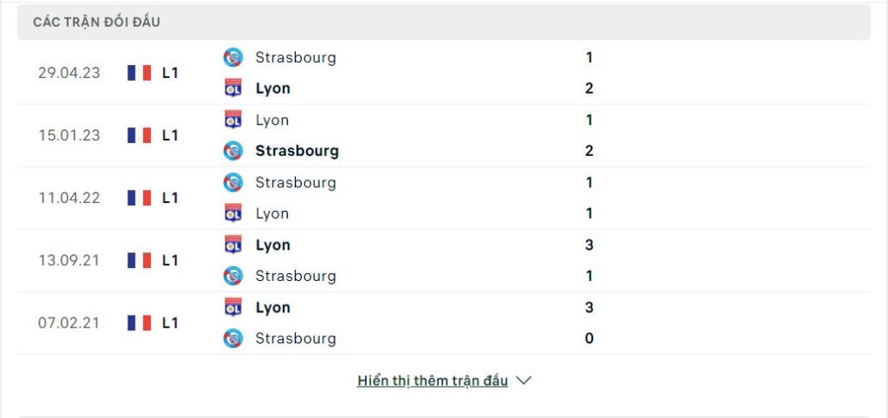Click Hiển thị thêm trận đấu link
Screen dimensions: 888x418
click(x=432, y=381)
